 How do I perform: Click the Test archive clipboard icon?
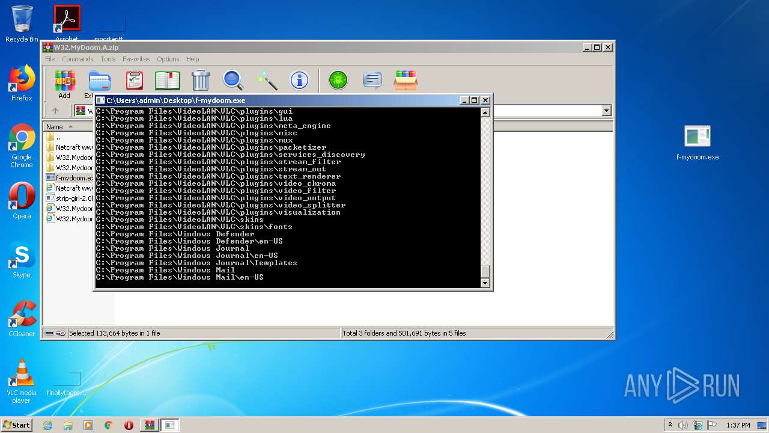point(134,80)
